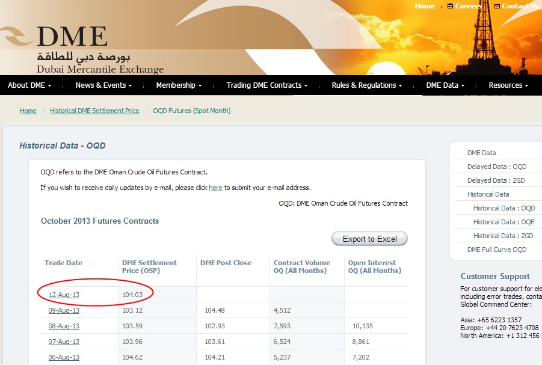Open Delayed Data : ZGD sidebar item
Image resolution: width=542 pixels, height=365 pixels.
coord(496,180)
